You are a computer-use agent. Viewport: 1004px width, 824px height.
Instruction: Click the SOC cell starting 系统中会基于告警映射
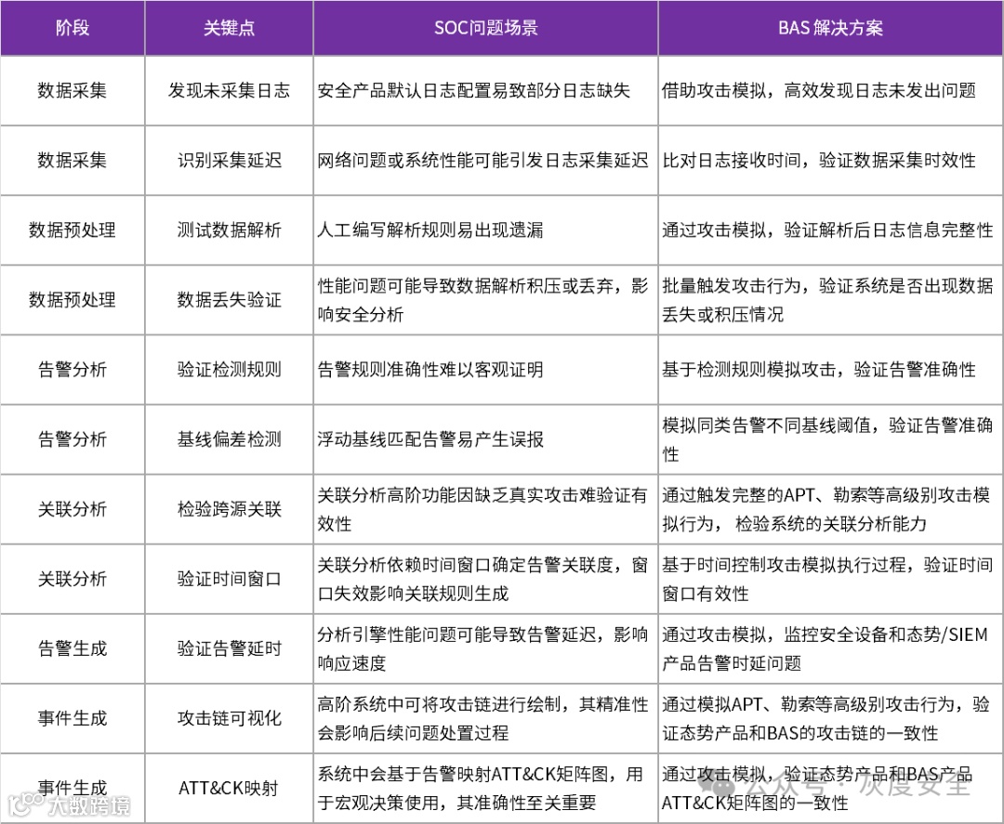(x=486, y=788)
